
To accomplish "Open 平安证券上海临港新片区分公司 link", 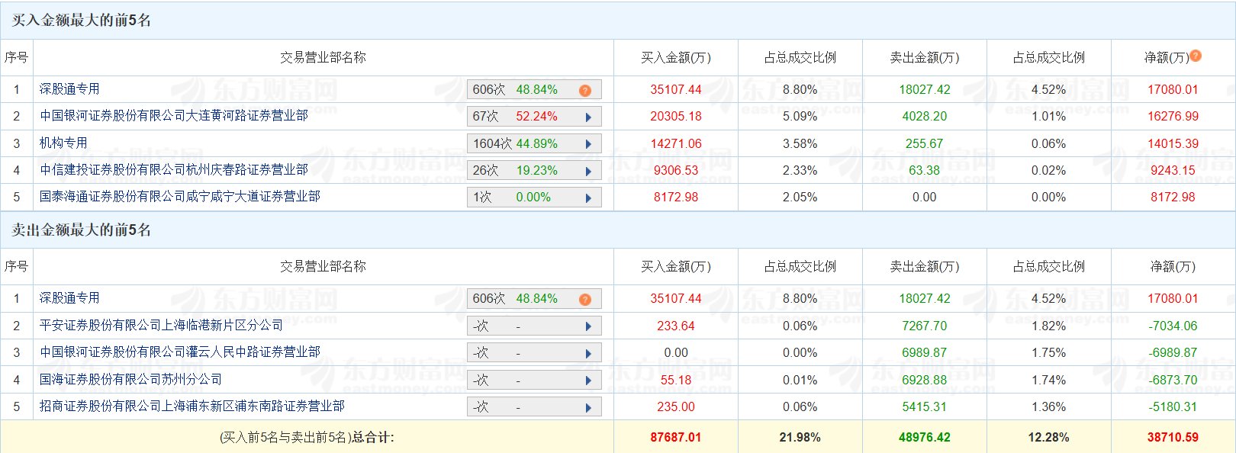I will pyautogui.click(x=161, y=325).
